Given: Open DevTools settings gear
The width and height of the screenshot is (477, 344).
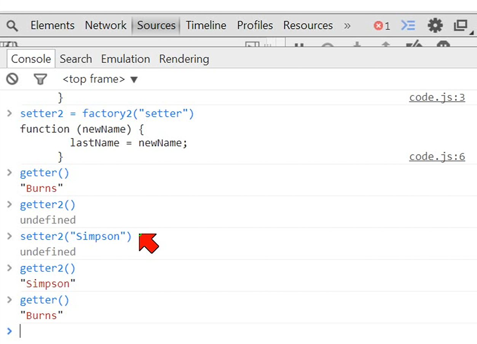Looking at the screenshot, I should [x=435, y=26].
